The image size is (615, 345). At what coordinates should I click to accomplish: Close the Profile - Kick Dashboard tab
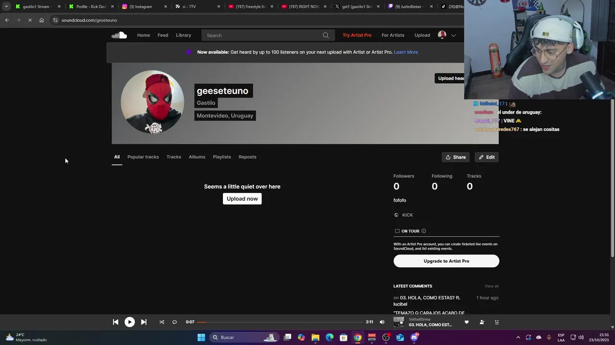tap(112, 7)
